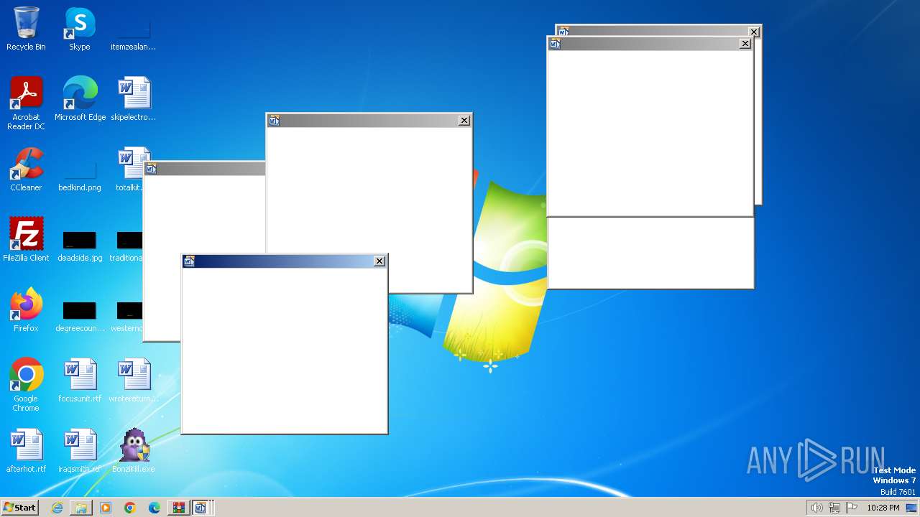Select the afterhot.rtf document

(x=26, y=451)
